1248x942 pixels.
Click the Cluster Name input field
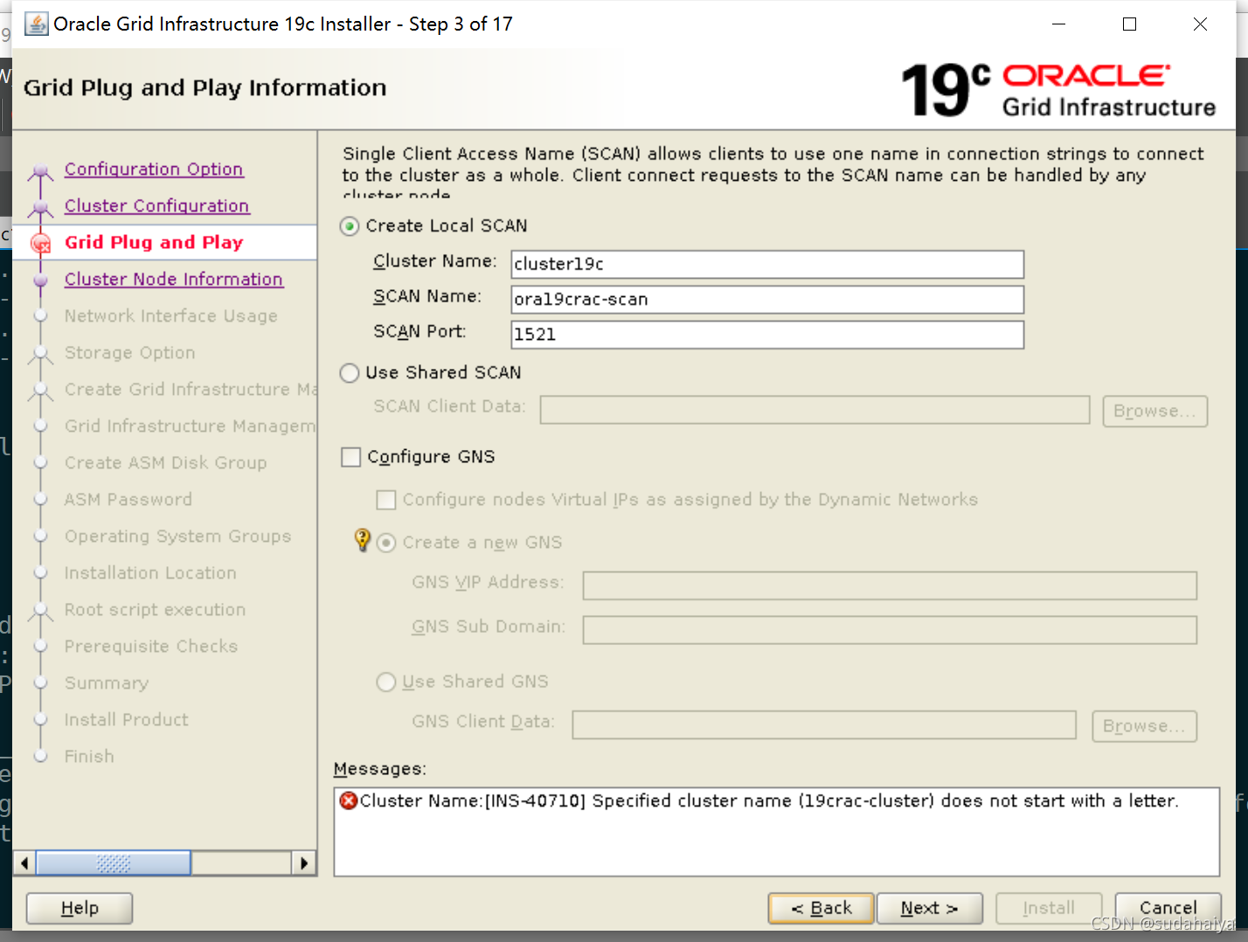[767, 264]
